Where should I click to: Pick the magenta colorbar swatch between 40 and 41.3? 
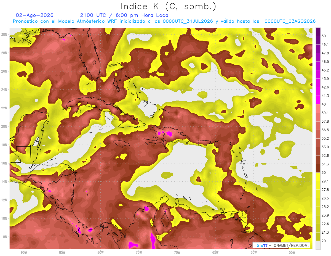[318, 100]
